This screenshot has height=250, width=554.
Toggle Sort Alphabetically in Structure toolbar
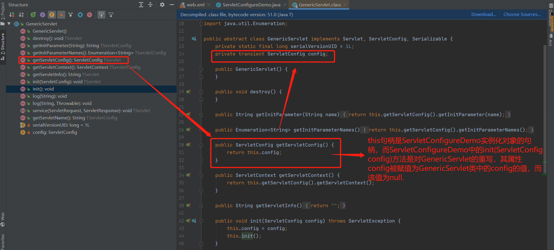21,15
